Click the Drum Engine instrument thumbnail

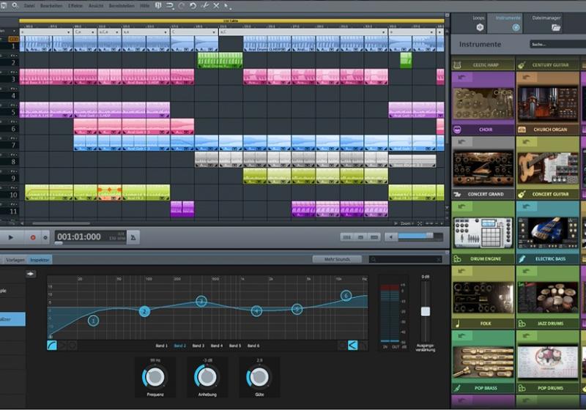tap(483, 234)
